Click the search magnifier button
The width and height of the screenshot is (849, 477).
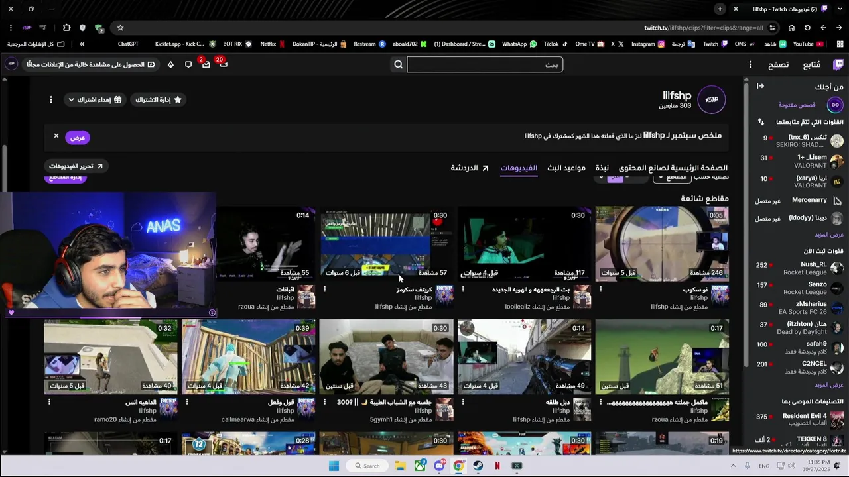coord(399,64)
